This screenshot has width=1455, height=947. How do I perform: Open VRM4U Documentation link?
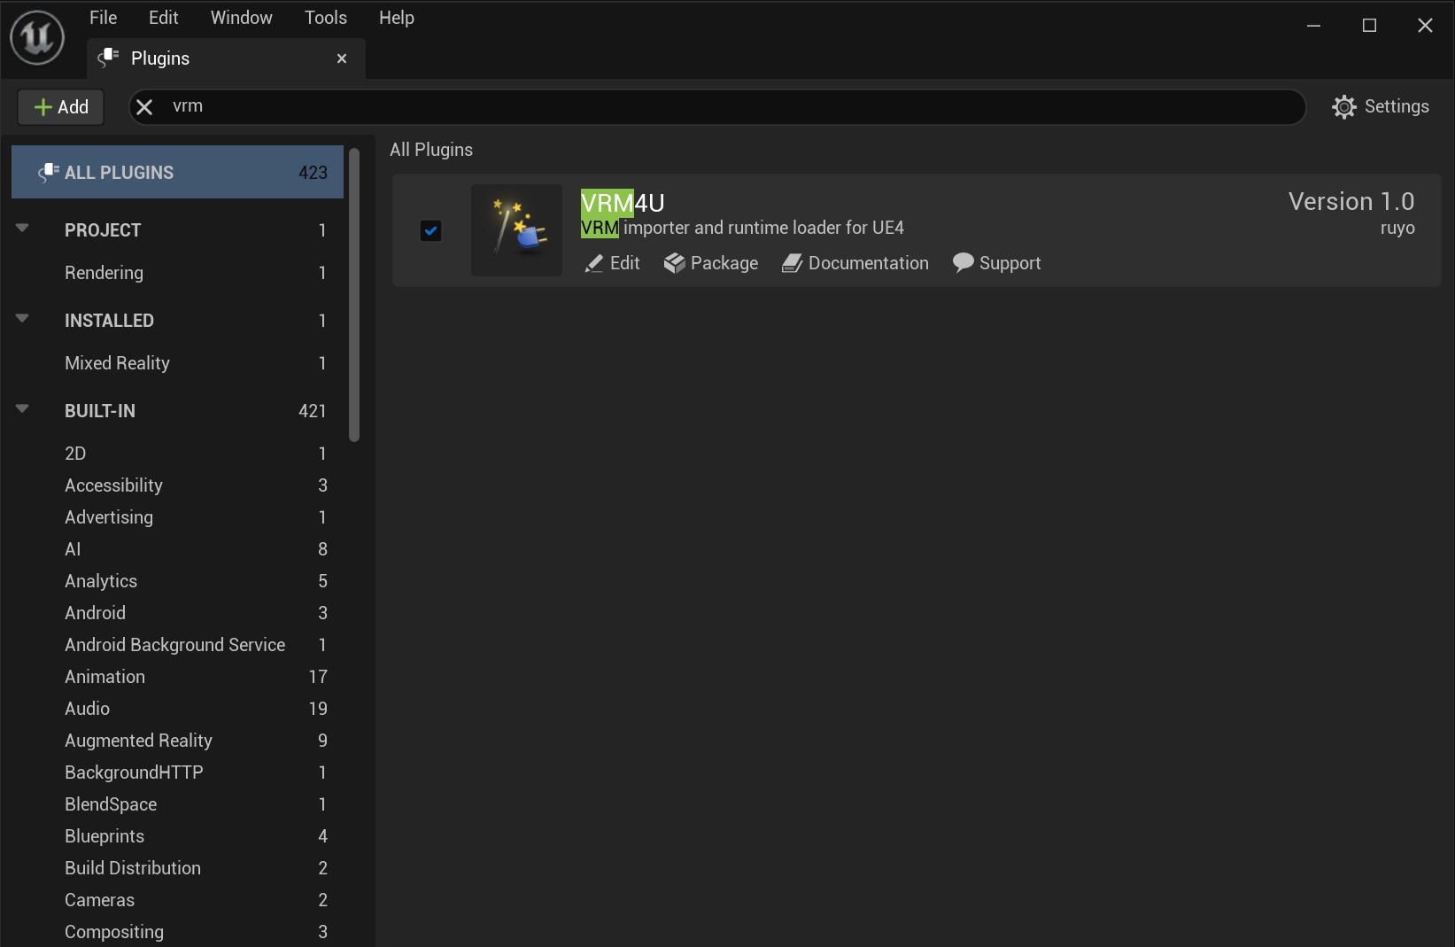[x=855, y=263]
